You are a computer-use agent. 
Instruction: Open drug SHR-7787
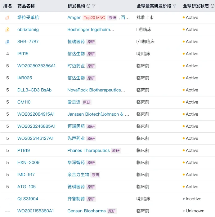coord(28,42)
